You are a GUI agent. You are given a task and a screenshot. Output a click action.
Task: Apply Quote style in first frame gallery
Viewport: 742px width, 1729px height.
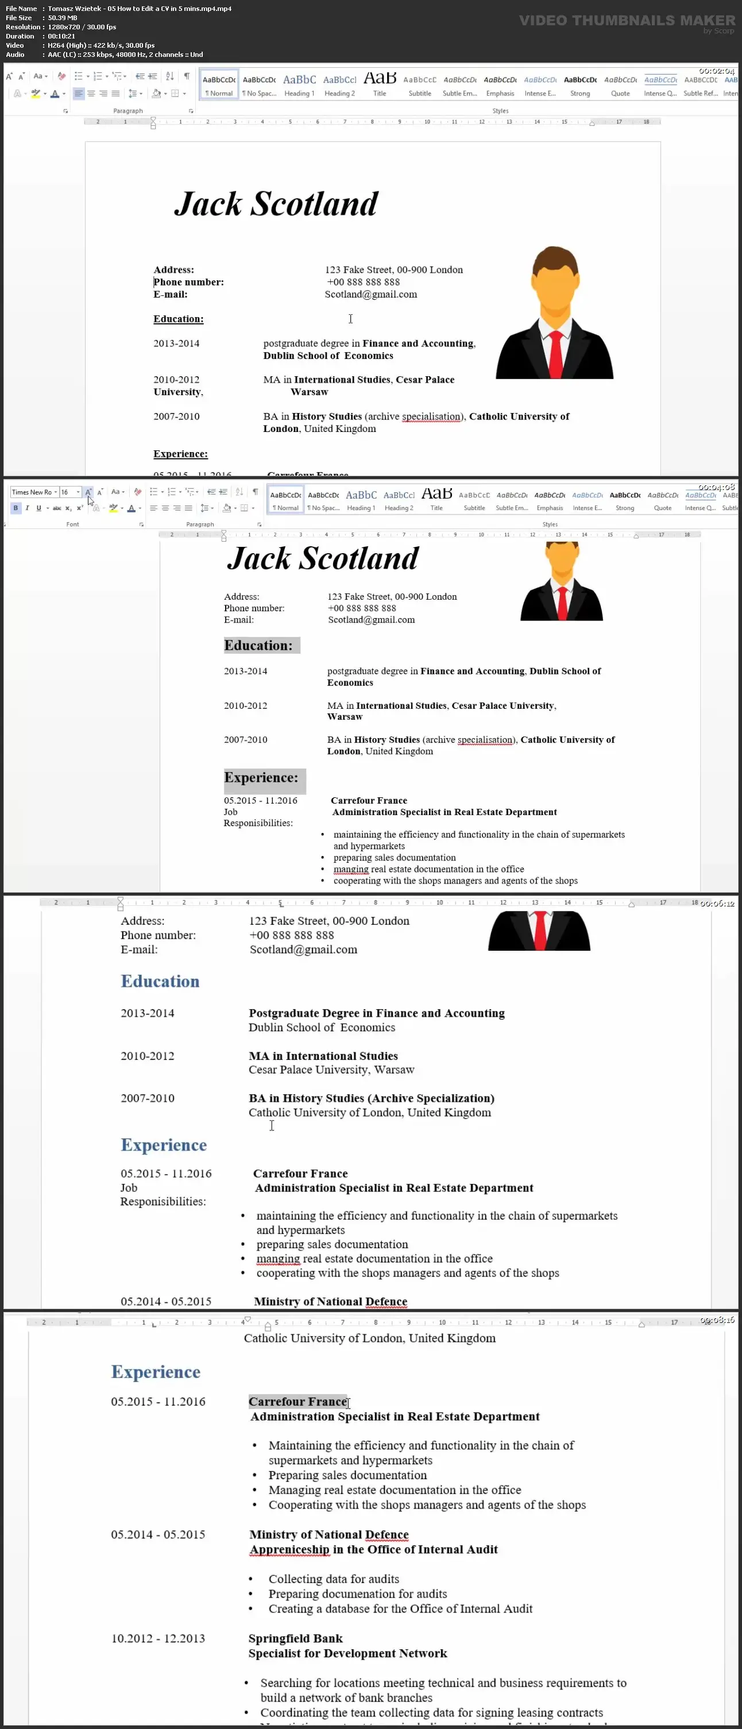pyautogui.click(x=621, y=84)
